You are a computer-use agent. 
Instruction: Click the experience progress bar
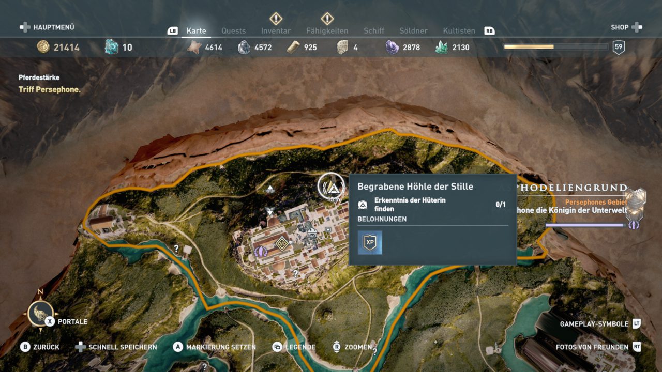click(556, 47)
